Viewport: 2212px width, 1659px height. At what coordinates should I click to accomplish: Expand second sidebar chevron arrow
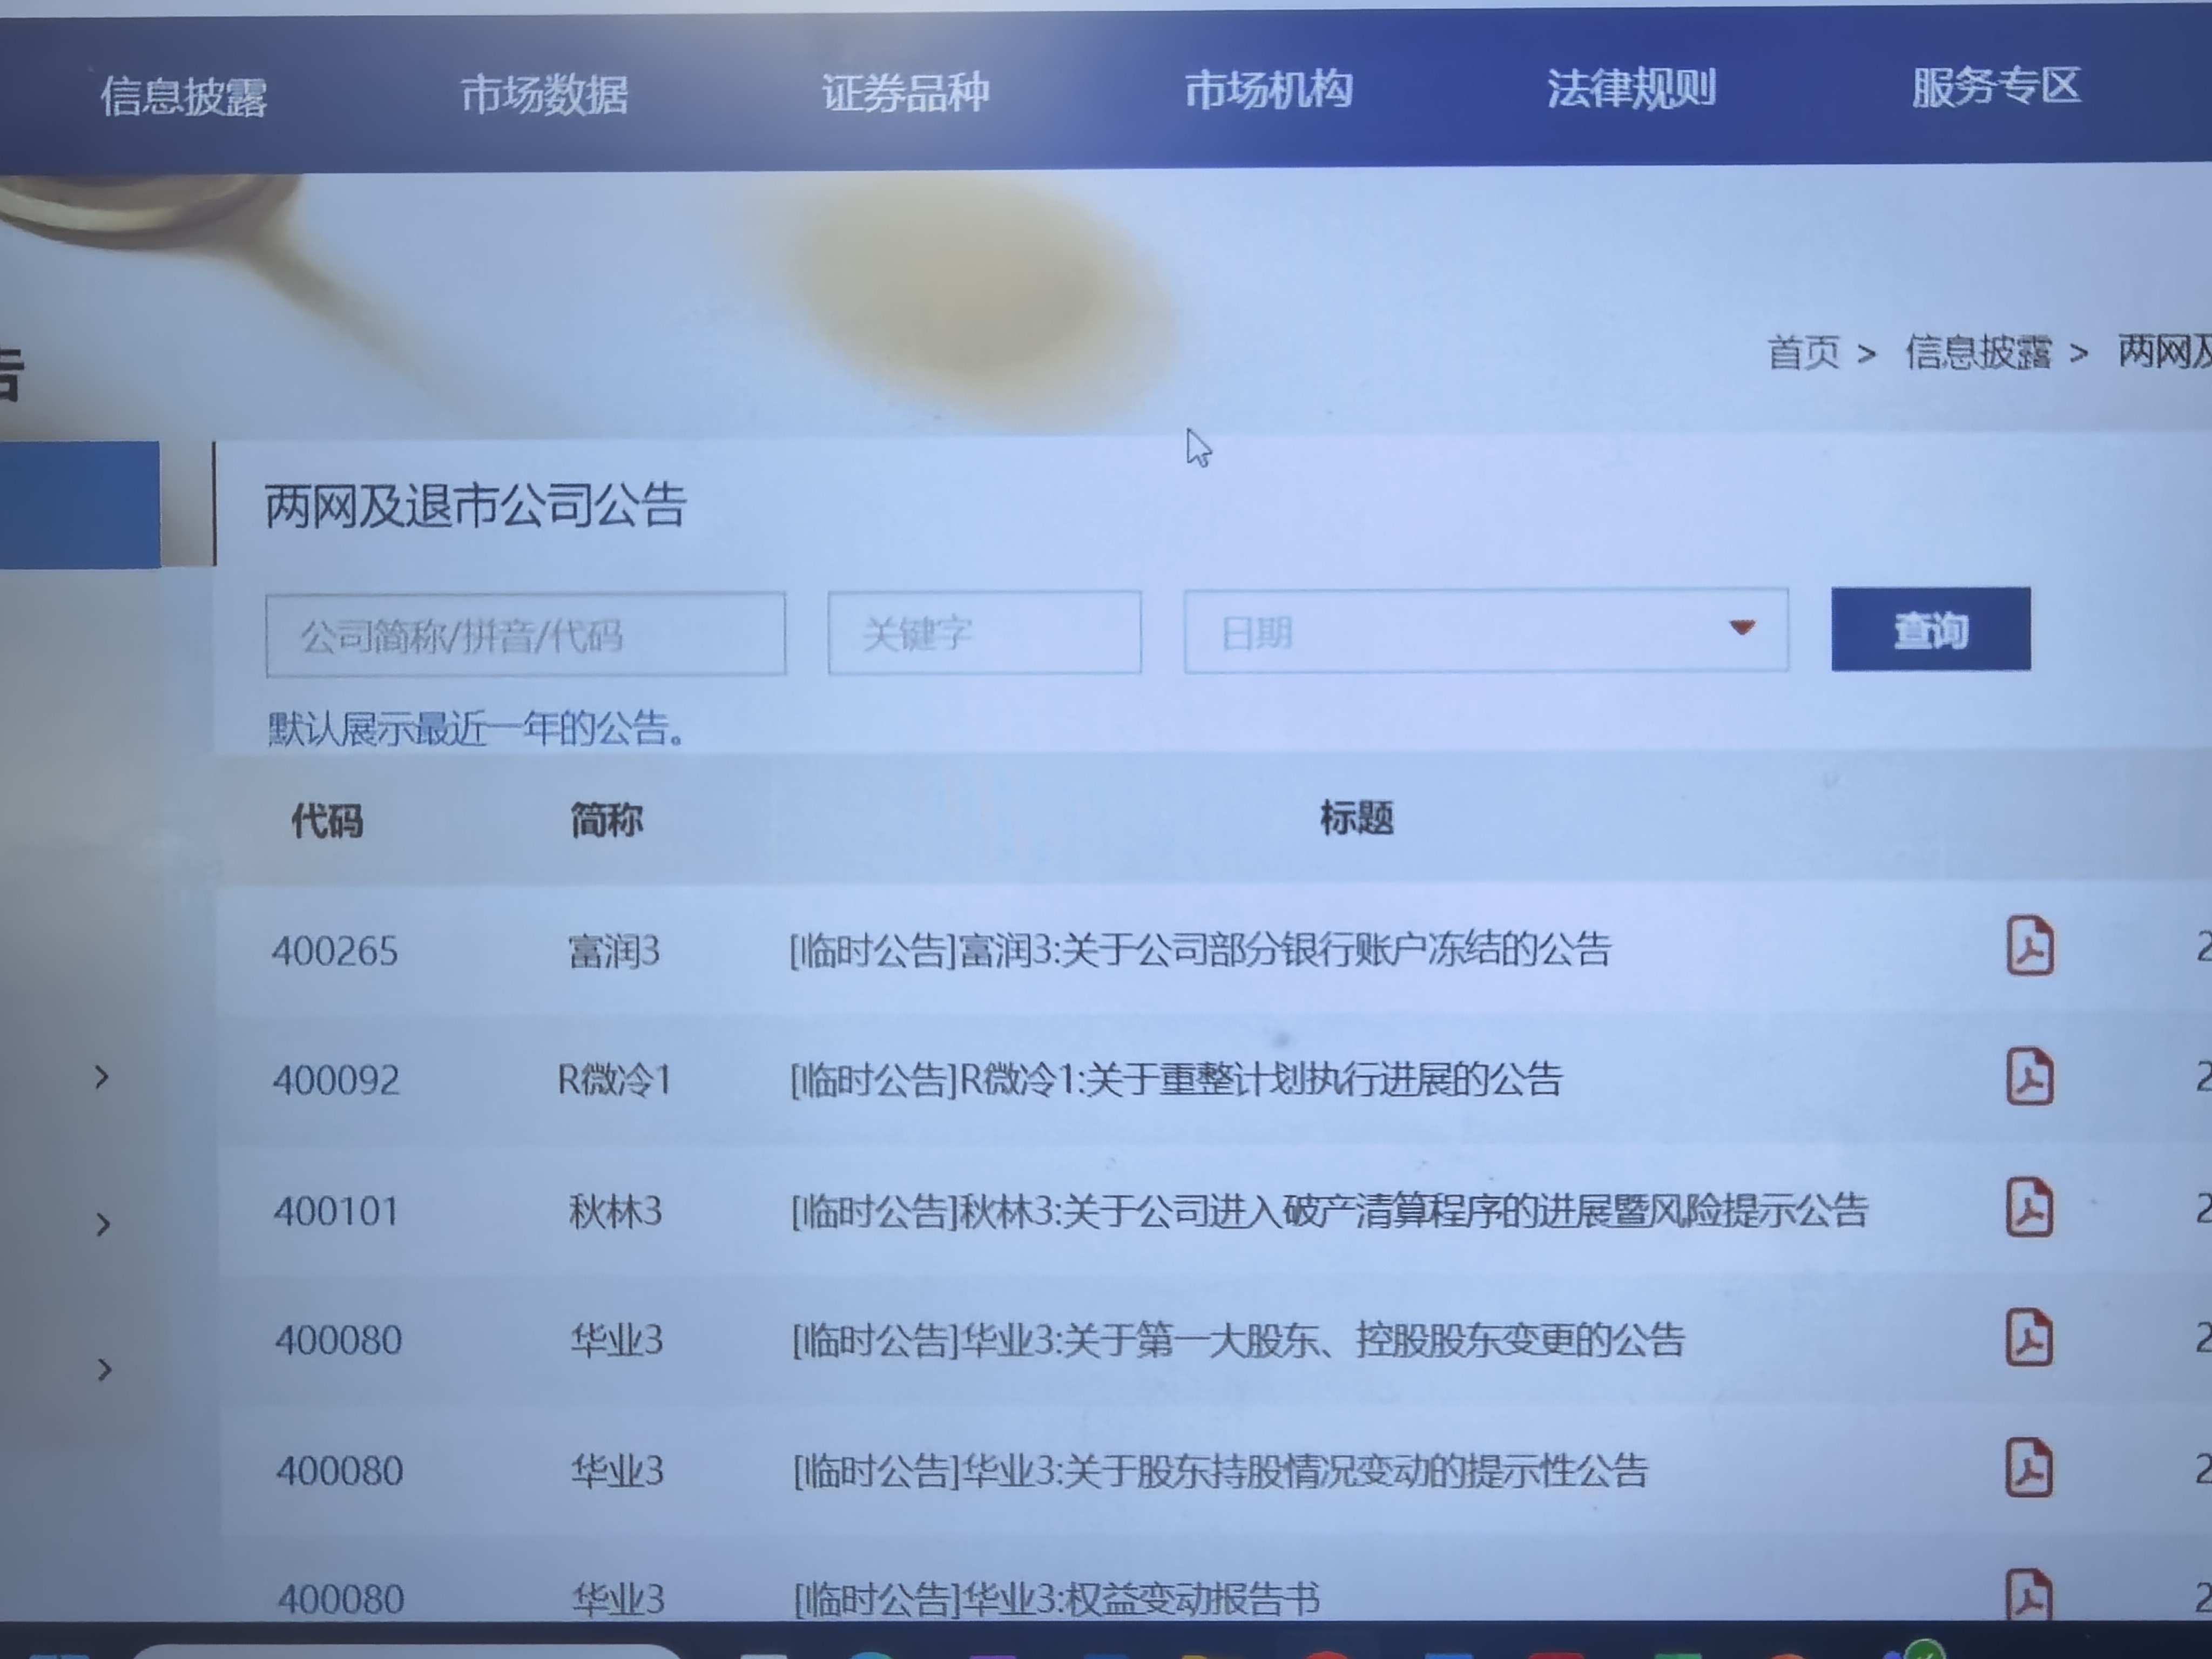pos(103,1224)
